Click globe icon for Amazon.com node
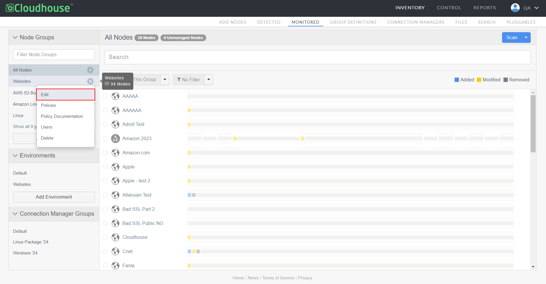546x284 pixels. [x=115, y=153]
